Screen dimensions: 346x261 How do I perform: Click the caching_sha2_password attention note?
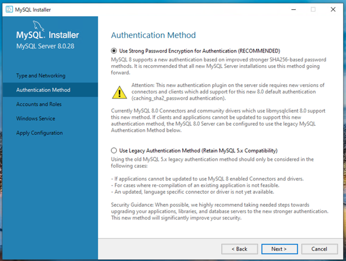[228, 92]
